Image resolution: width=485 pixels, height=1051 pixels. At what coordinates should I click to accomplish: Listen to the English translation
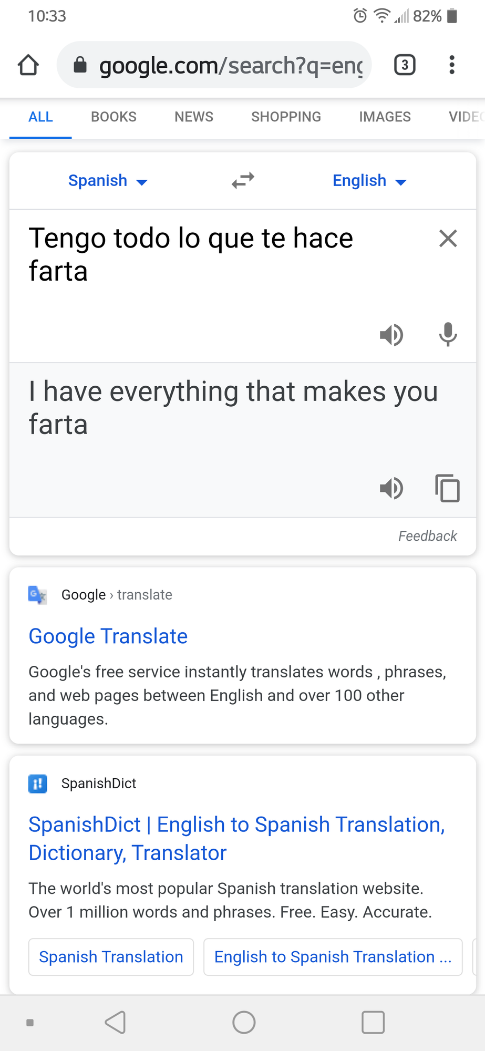pos(391,488)
